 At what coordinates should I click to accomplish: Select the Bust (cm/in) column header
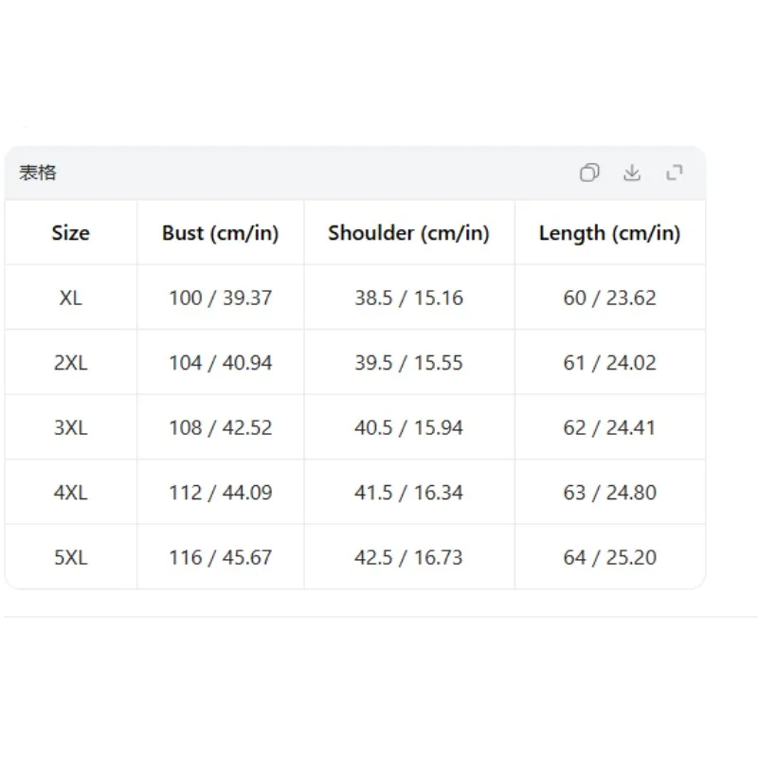[221, 233]
